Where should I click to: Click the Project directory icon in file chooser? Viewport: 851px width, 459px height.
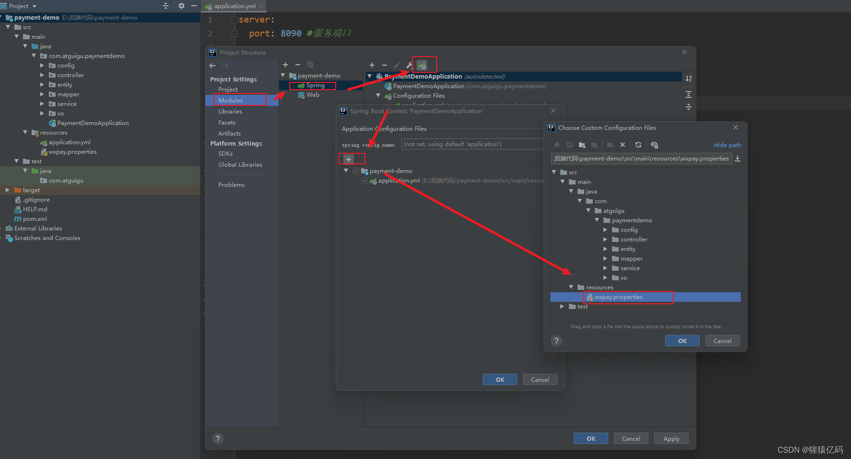point(582,145)
